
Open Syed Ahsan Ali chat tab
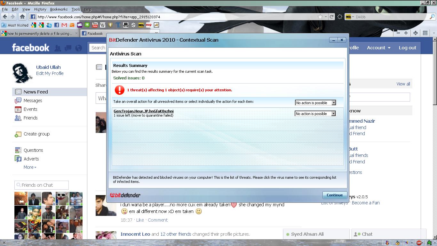coord(316,234)
